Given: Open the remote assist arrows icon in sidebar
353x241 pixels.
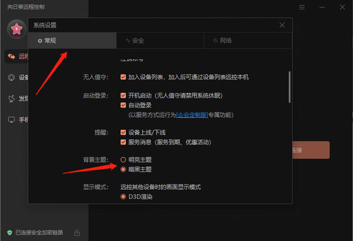Looking at the screenshot, I should (x=11, y=56).
